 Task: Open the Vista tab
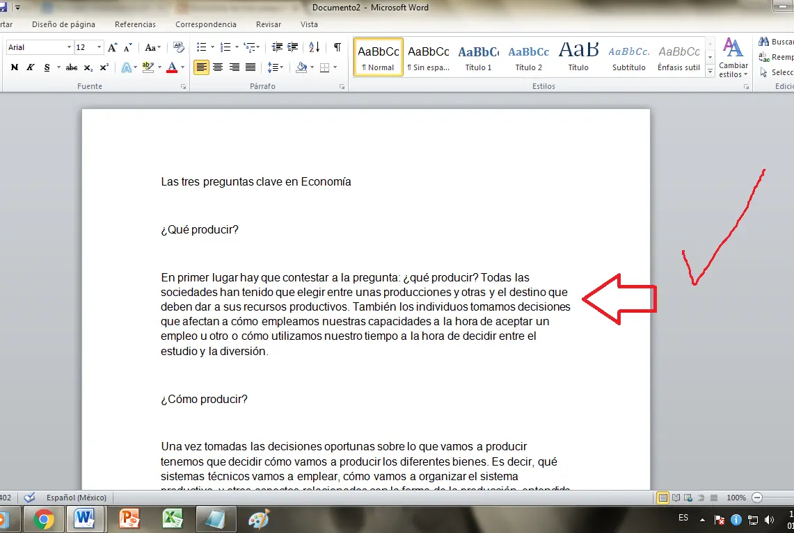coord(309,24)
